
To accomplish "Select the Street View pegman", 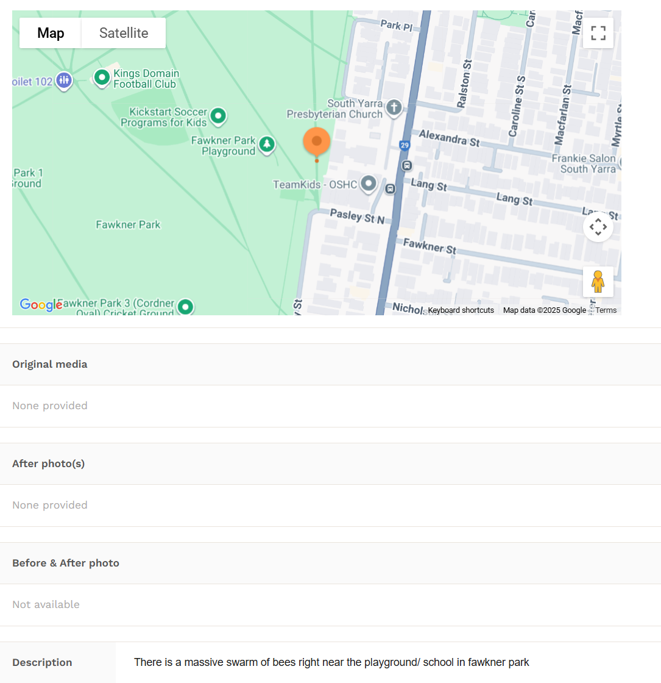I will 598,281.
